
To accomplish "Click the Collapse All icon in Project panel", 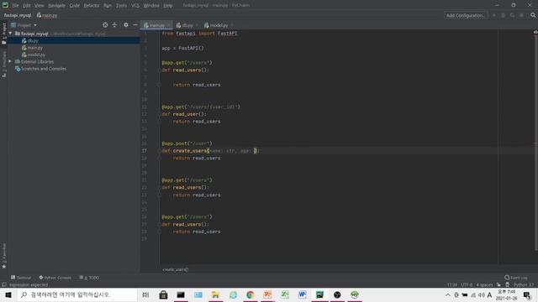I will (x=114, y=25).
